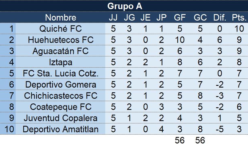Screen dimensions: 248x144
Task: Select the Dif. column header
Action: pyautogui.click(x=220, y=17)
